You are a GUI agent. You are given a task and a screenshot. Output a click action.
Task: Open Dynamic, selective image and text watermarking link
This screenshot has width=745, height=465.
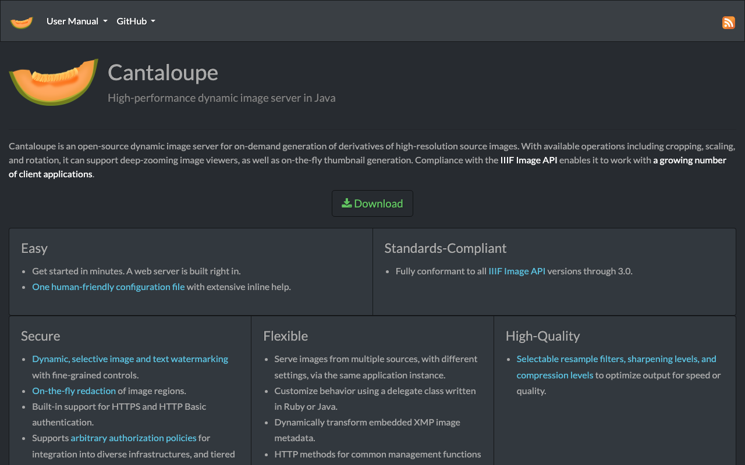(x=130, y=359)
